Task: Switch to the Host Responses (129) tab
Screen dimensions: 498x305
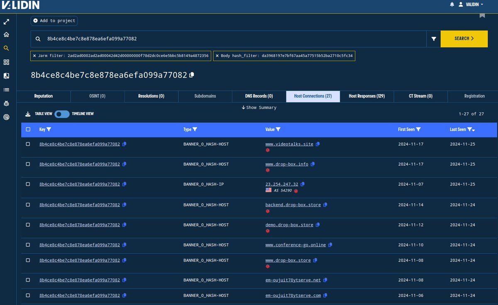Action: pyautogui.click(x=367, y=96)
